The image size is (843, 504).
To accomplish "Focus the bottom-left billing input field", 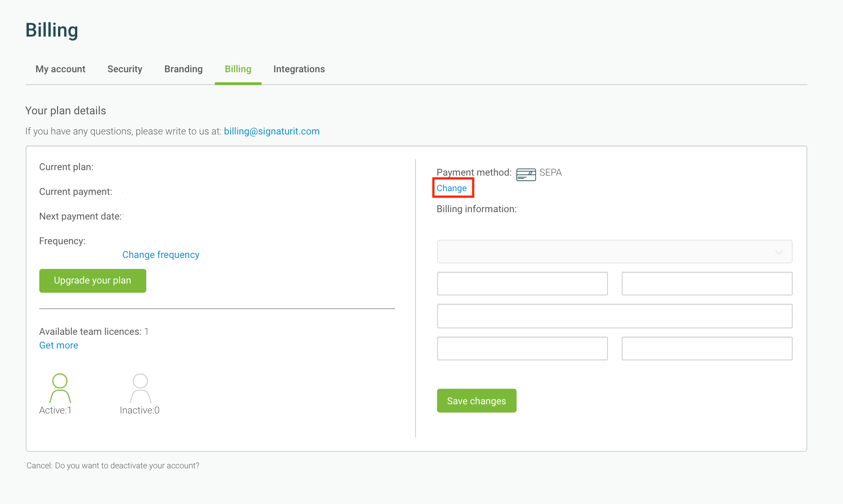I will [x=523, y=349].
